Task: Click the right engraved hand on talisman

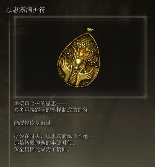Action: (x=84, y=76)
